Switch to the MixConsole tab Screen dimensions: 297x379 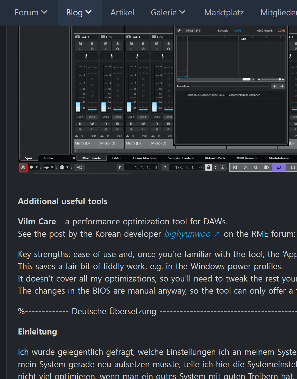tap(91, 158)
